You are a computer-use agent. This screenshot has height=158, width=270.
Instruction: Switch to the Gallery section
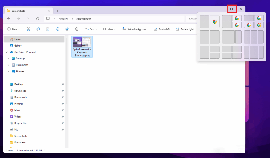pos(17,45)
